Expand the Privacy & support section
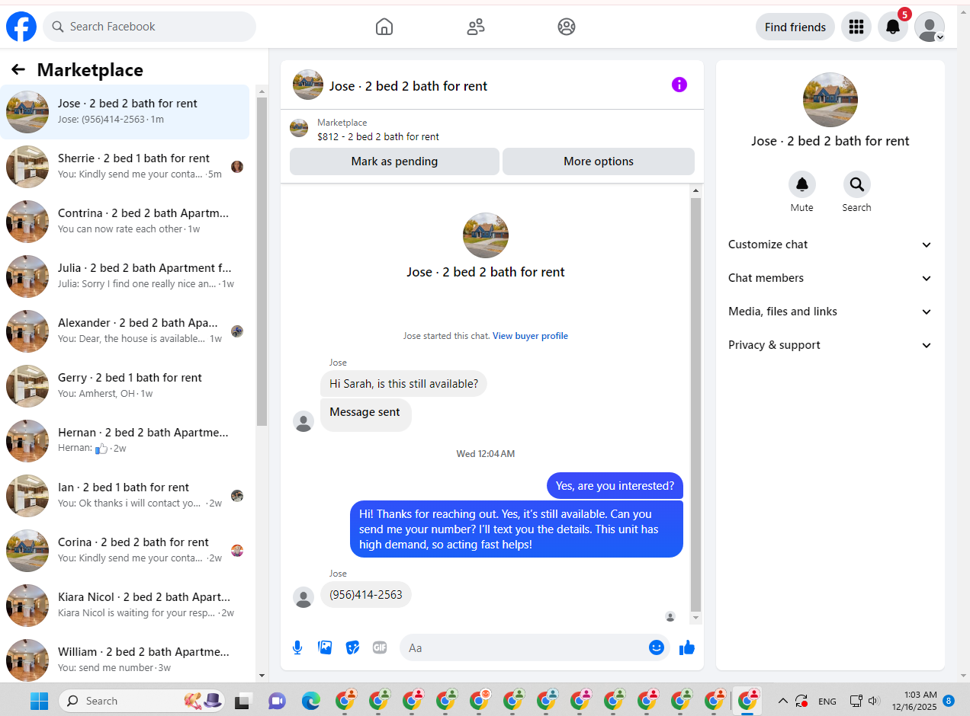 830,345
